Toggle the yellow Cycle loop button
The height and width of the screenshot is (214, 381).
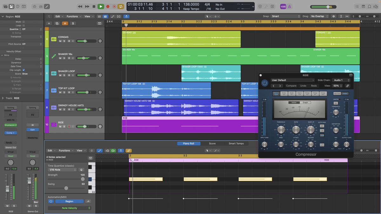click(121, 6)
